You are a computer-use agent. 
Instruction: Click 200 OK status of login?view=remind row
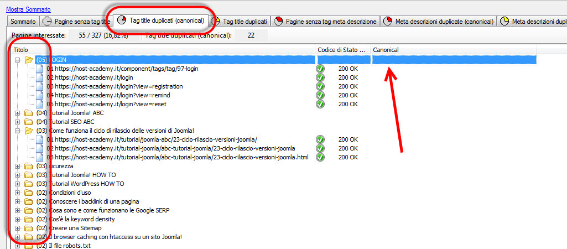[348, 95]
